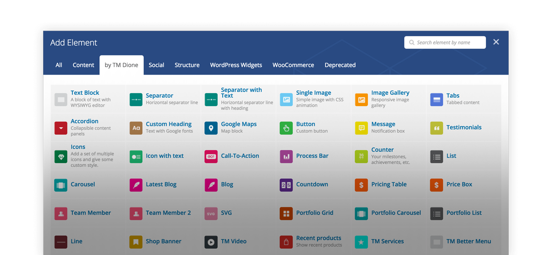
Task: Add the Text Block element
Action: pos(85,93)
